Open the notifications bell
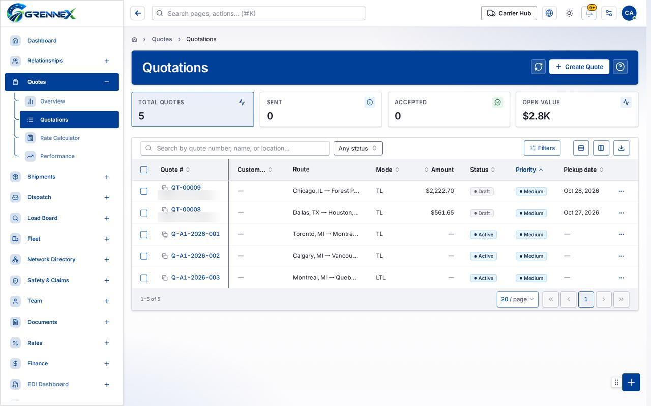Viewport: 651px width, 406px height. tap(589, 13)
